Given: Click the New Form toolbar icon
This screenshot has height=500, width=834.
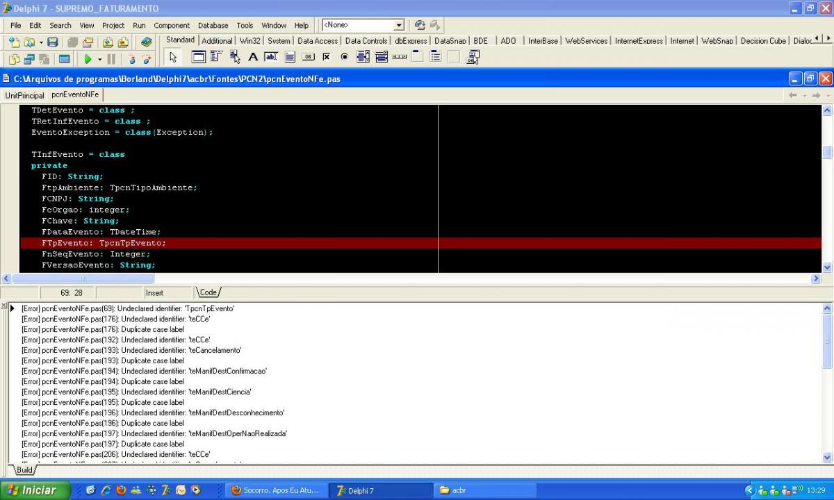Looking at the screenshot, I should click(65, 59).
